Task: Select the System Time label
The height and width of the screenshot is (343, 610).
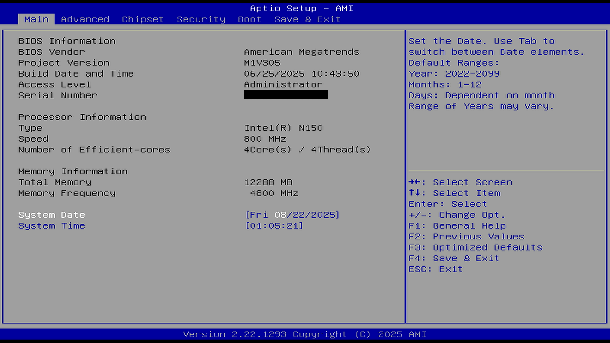Action: coord(51,226)
